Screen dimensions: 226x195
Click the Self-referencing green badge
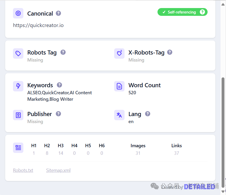click(179, 12)
